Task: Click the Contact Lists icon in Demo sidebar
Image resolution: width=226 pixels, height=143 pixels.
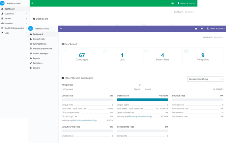Action: [31, 39]
